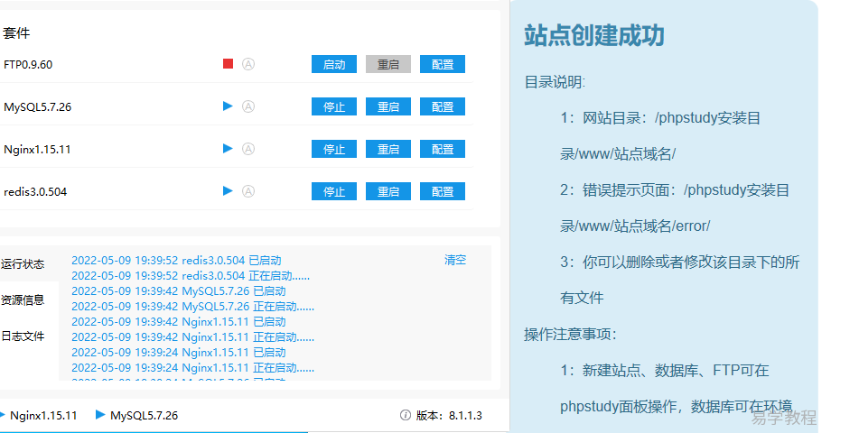Stop the Nginx1.15.11 service
The height and width of the screenshot is (433, 859).
tap(334, 149)
